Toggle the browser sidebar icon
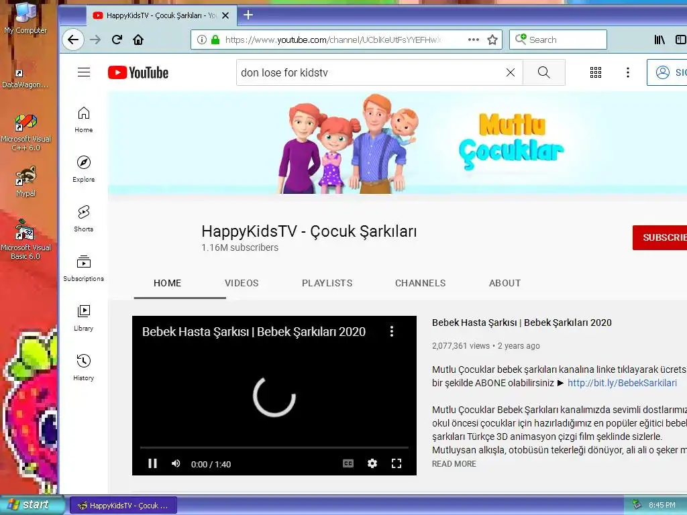Screen dimensions: 687x515 click(681, 40)
